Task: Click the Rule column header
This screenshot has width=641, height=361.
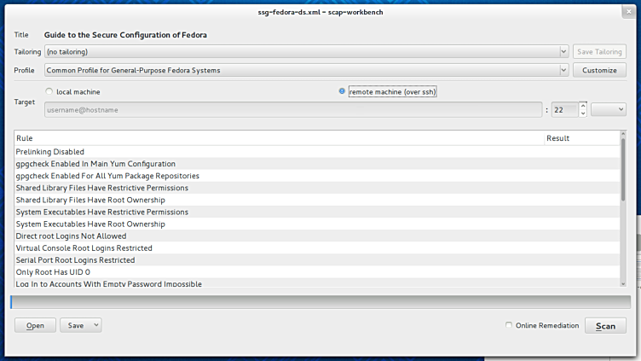Action: (x=280, y=138)
